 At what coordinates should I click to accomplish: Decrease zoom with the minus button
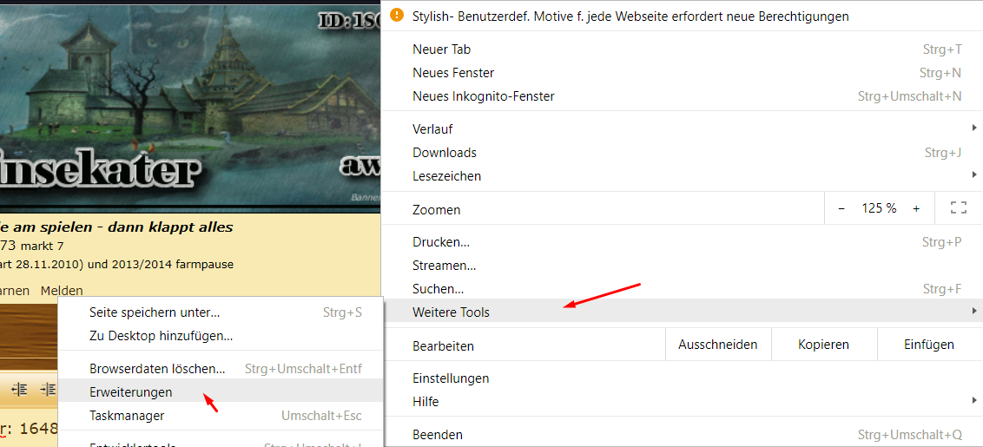coord(841,209)
